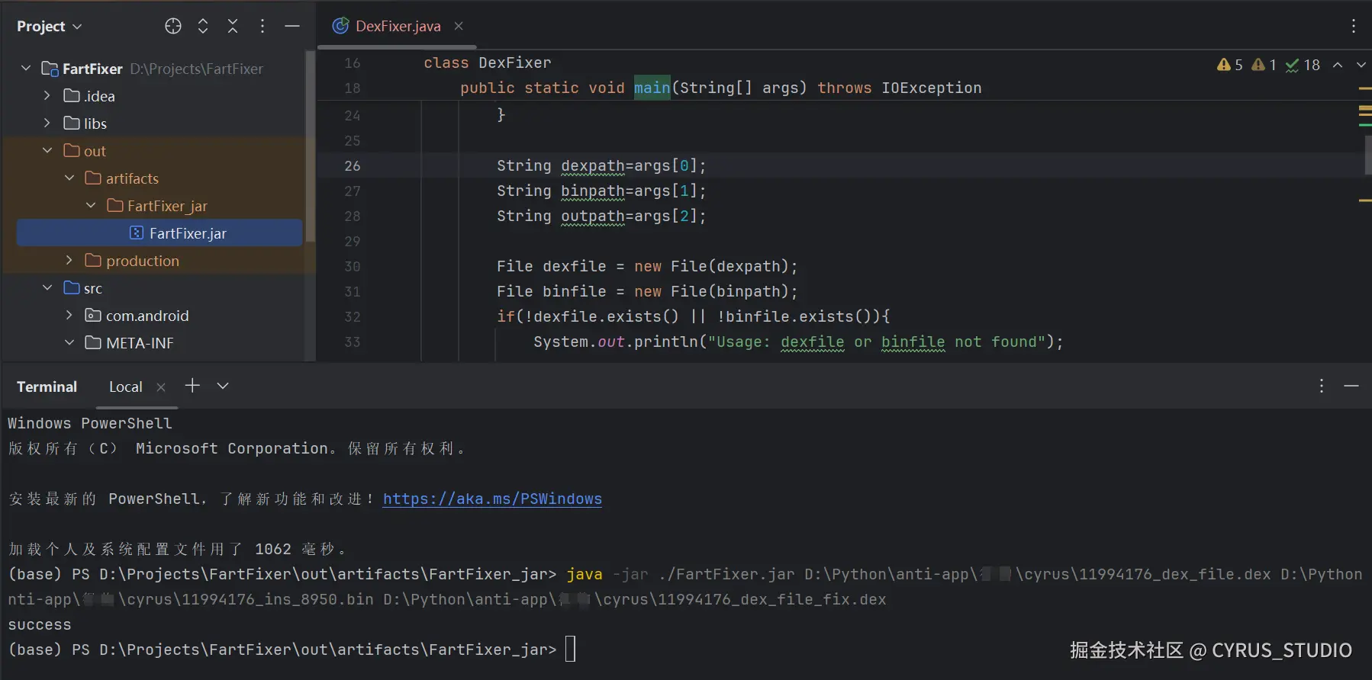Viewport: 1372px width, 680px height.
Task: Click Expand Selected icon in Project panel
Action: [203, 26]
